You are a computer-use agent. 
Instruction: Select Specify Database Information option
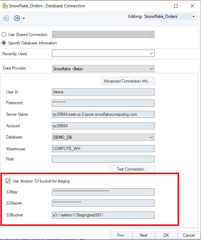point(4,43)
